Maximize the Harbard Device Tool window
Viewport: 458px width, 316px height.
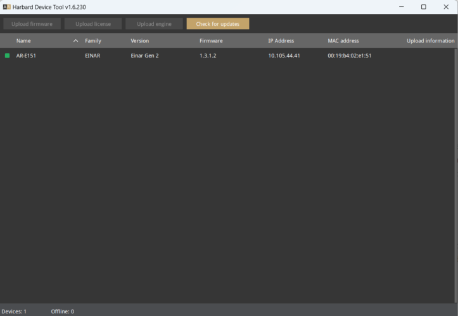(424, 6)
